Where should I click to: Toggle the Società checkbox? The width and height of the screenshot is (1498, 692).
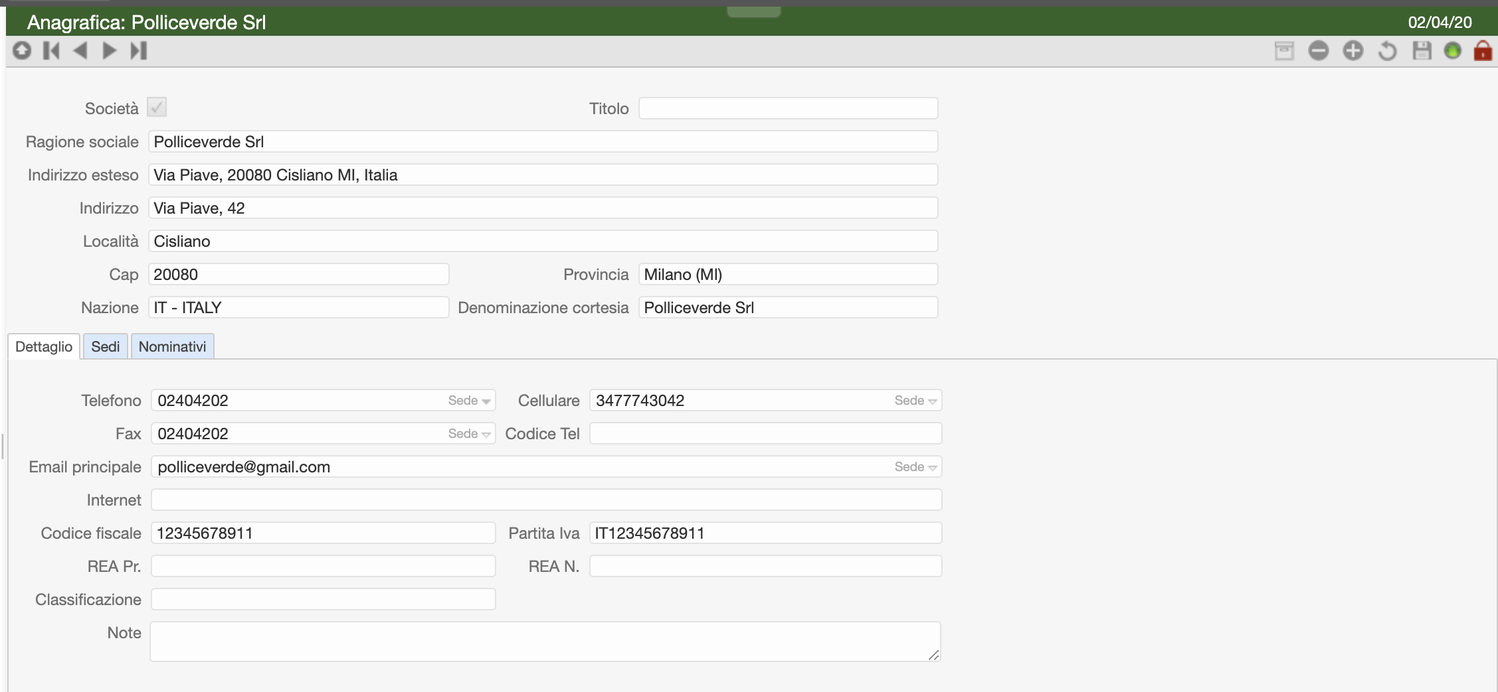(x=157, y=107)
